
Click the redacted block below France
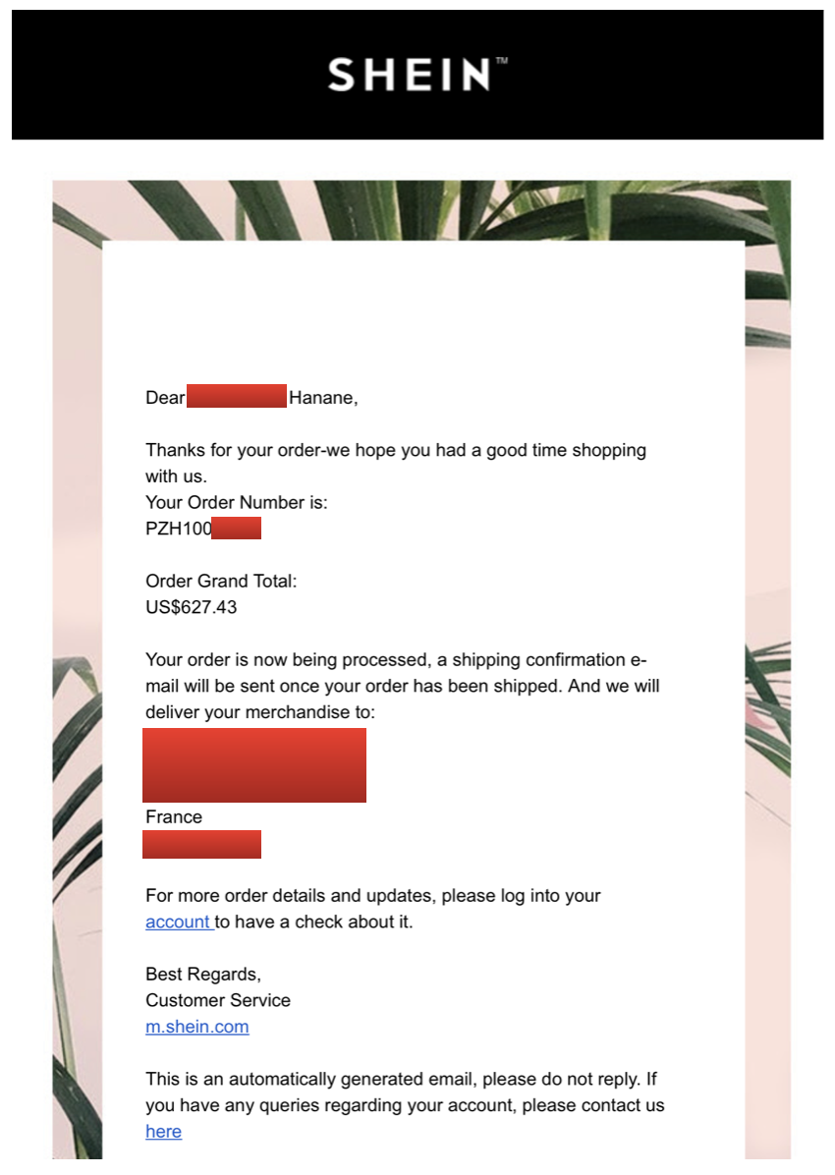(x=201, y=844)
